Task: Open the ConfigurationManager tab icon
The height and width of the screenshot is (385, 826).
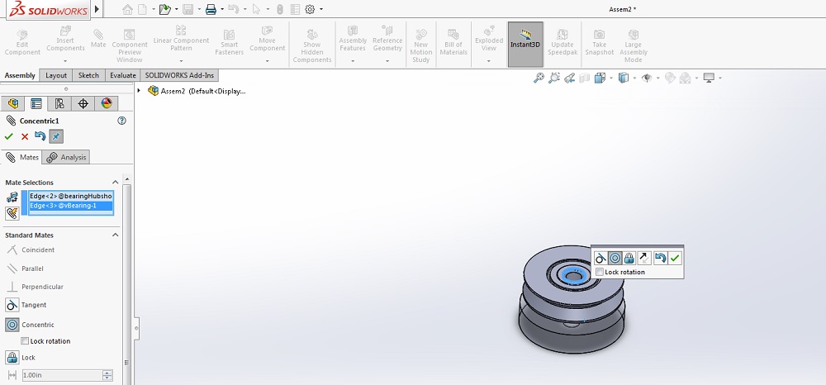Action: coord(59,103)
